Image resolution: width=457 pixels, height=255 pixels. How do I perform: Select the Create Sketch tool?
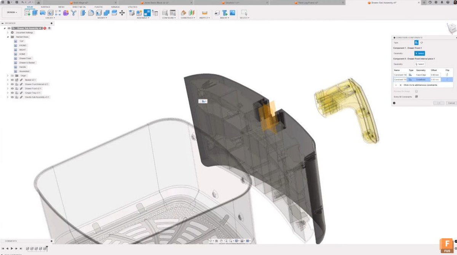(x=27, y=13)
